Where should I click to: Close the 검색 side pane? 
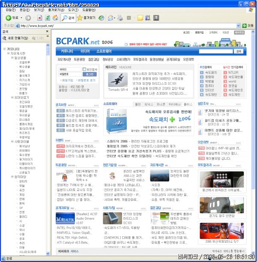(x=47, y=31)
